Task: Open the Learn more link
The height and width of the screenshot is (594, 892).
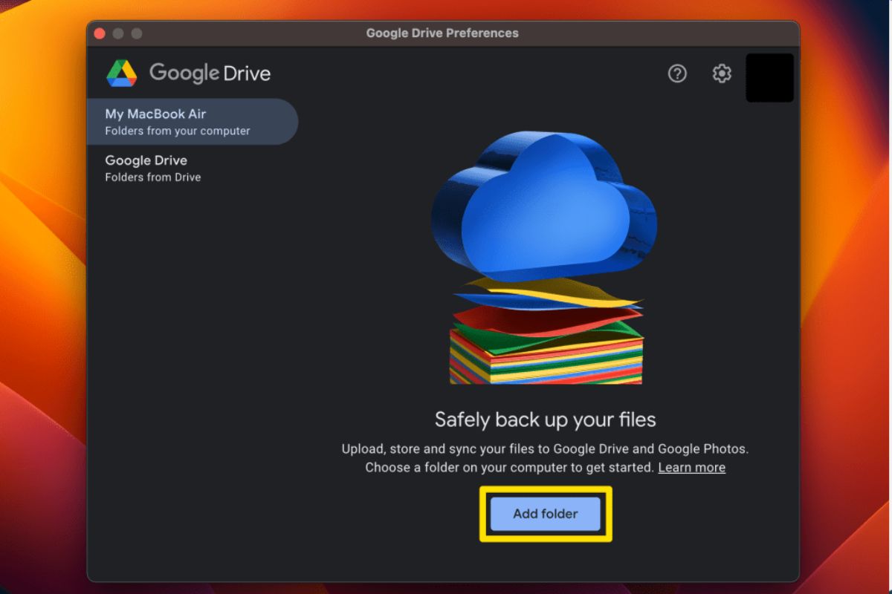Action: click(x=691, y=468)
